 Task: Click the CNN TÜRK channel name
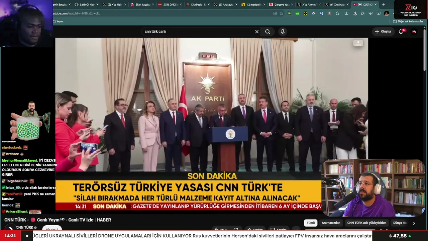pos(24,228)
